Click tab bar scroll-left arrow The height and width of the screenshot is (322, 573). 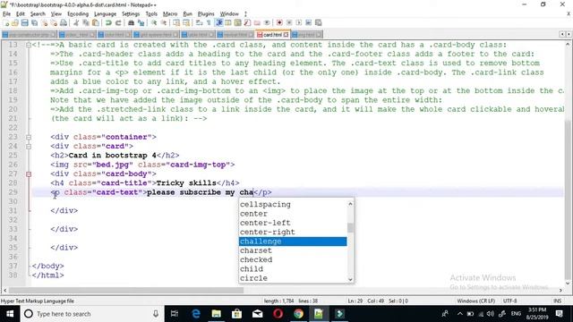tap(562, 34)
